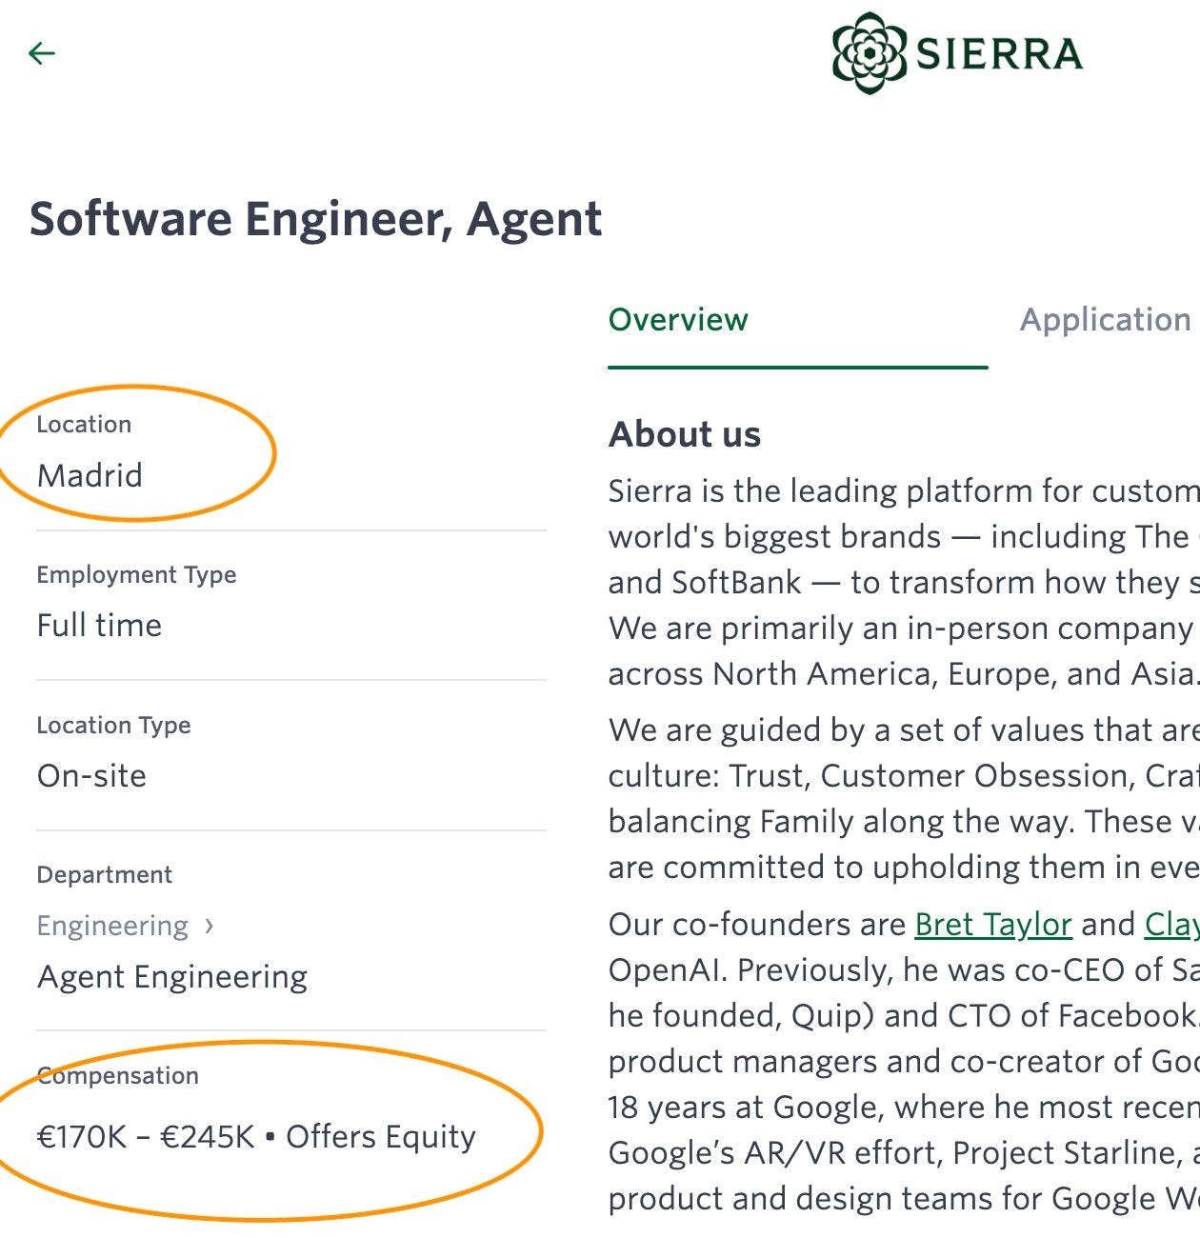Screen dimensions: 1200x1238
Task: Click the 'Compensation' label
Action: coord(118,1076)
